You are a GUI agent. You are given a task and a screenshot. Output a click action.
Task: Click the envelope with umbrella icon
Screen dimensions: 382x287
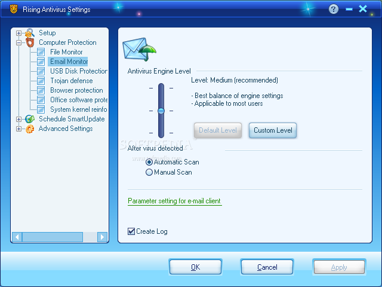[x=139, y=49]
